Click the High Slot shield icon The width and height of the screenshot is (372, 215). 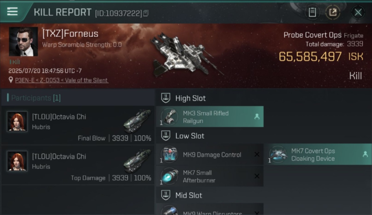pos(166,98)
